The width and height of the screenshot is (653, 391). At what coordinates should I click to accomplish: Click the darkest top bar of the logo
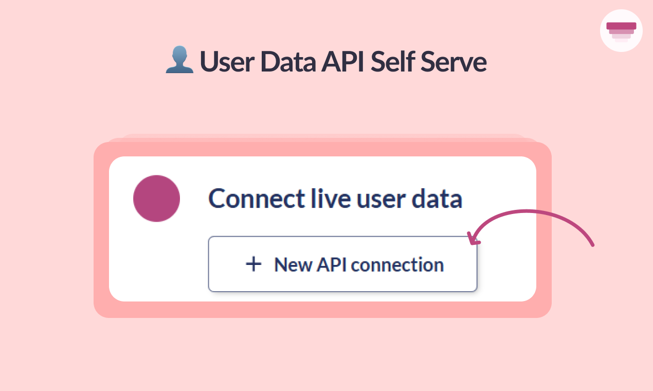(621, 25)
